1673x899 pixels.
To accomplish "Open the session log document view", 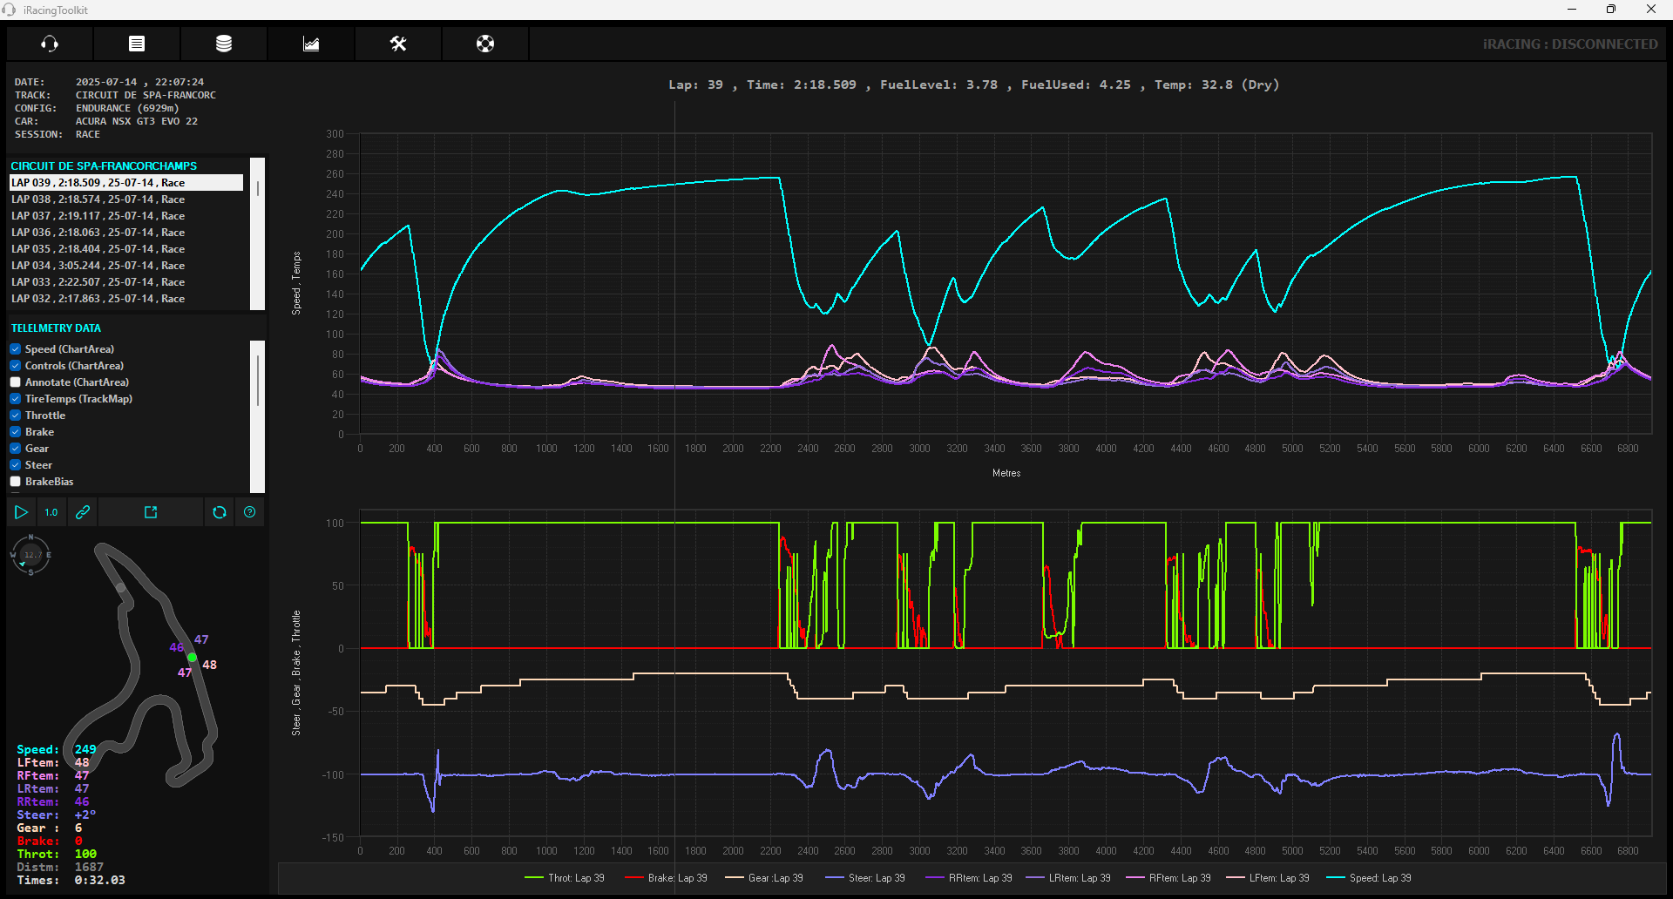I will (136, 44).
